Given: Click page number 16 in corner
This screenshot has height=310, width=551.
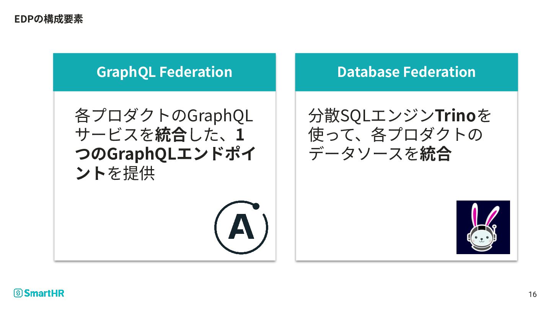Looking at the screenshot, I should (532, 294).
